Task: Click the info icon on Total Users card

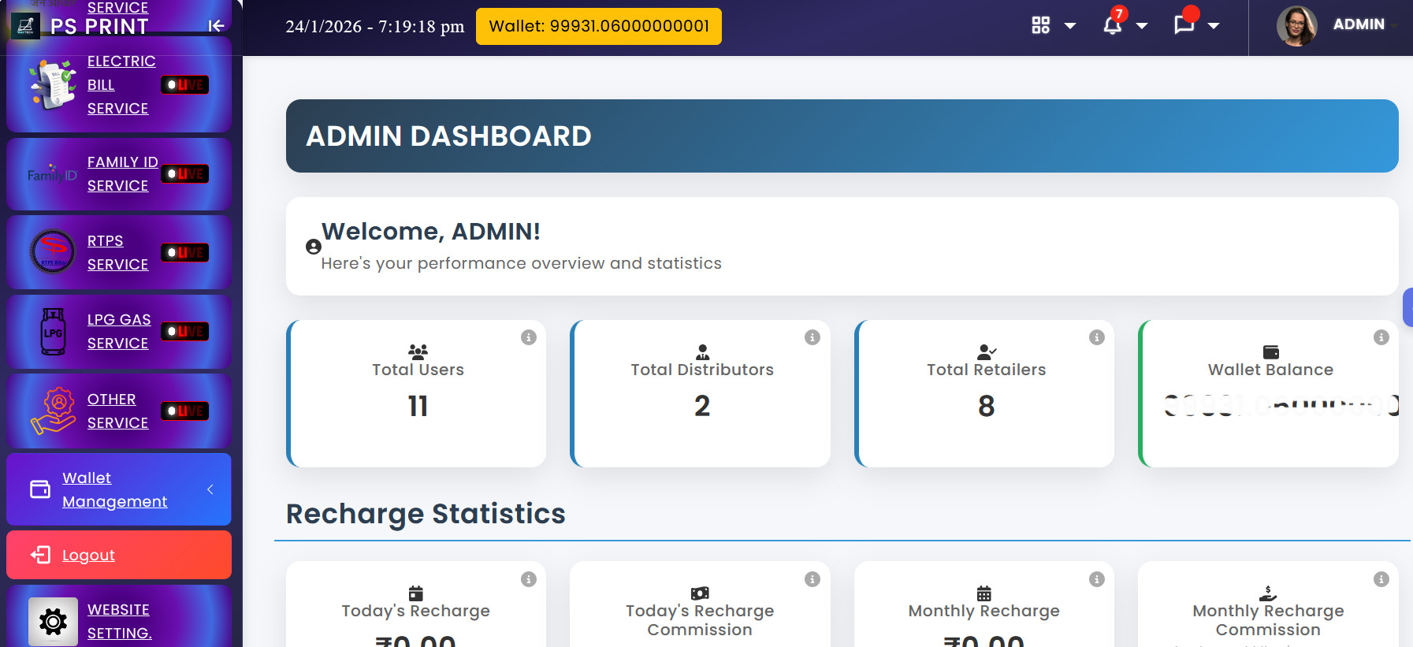Action: click(529, 337)
